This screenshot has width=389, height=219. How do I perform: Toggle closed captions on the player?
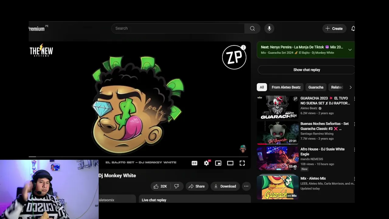[194, 163]
